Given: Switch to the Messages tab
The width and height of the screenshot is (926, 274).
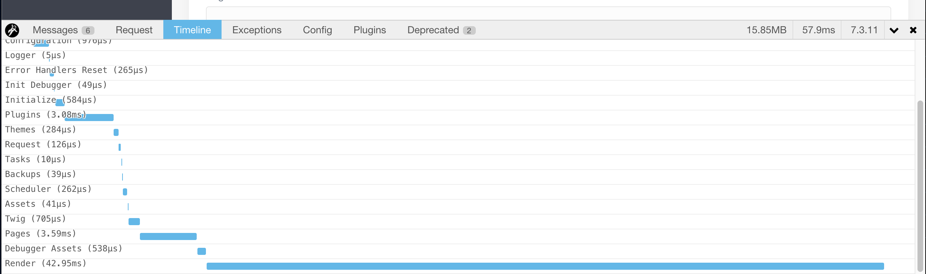Looking at the screenshot, I should 56,30.
